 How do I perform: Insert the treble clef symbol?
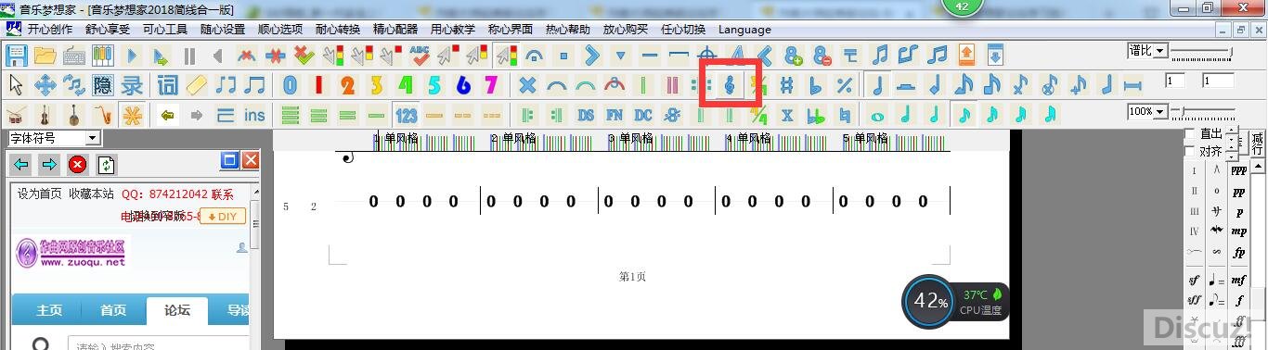(x=730, y=85)
